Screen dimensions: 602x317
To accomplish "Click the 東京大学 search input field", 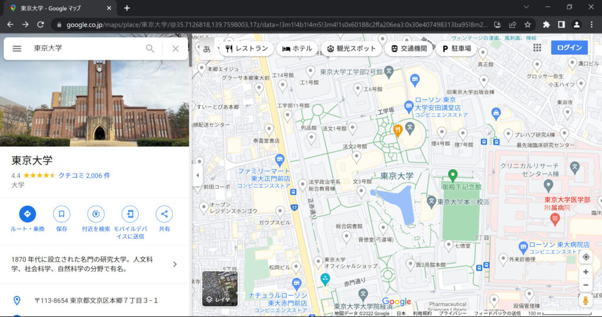I will click(86, 48).
